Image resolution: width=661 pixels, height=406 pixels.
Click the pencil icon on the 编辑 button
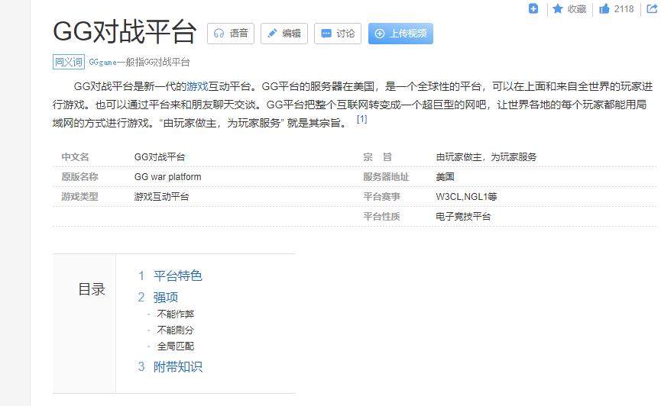point(271,34)
